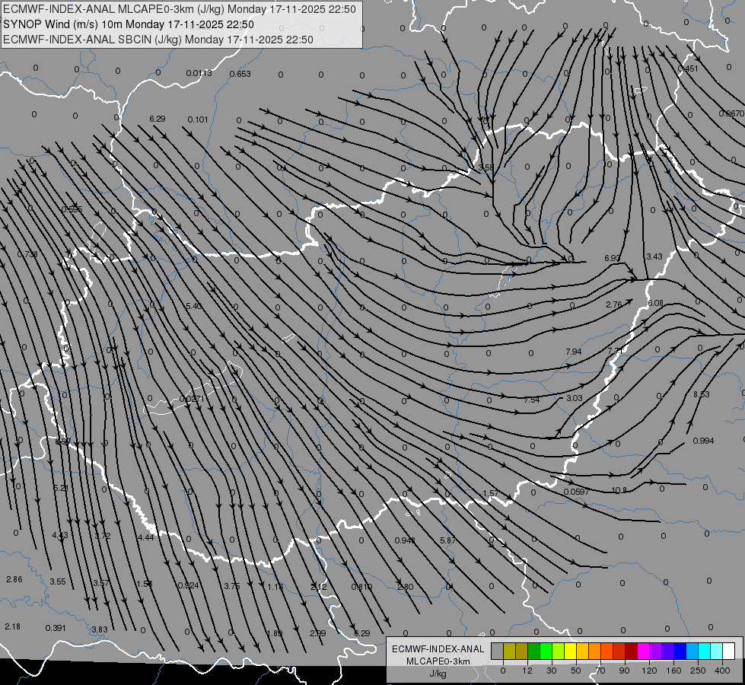Viewport: 745px width, 685px height.
Task: Click the map value '6.08'
Action: (656, 303)
